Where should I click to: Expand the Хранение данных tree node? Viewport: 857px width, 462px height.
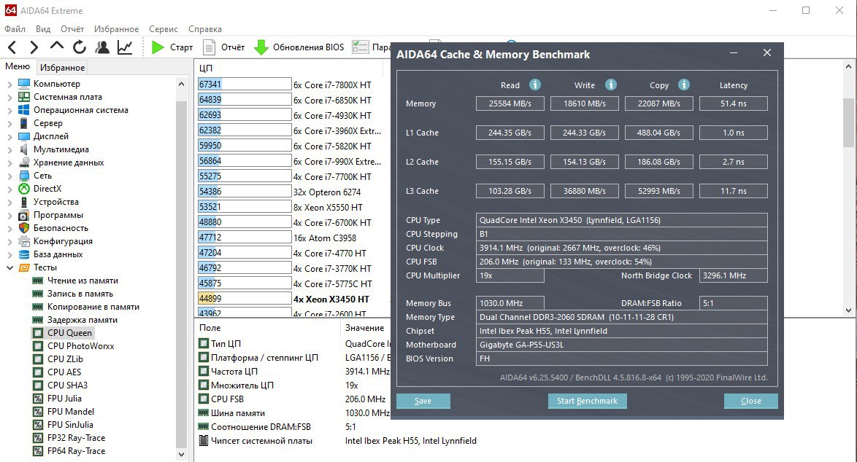coord(9,163)
